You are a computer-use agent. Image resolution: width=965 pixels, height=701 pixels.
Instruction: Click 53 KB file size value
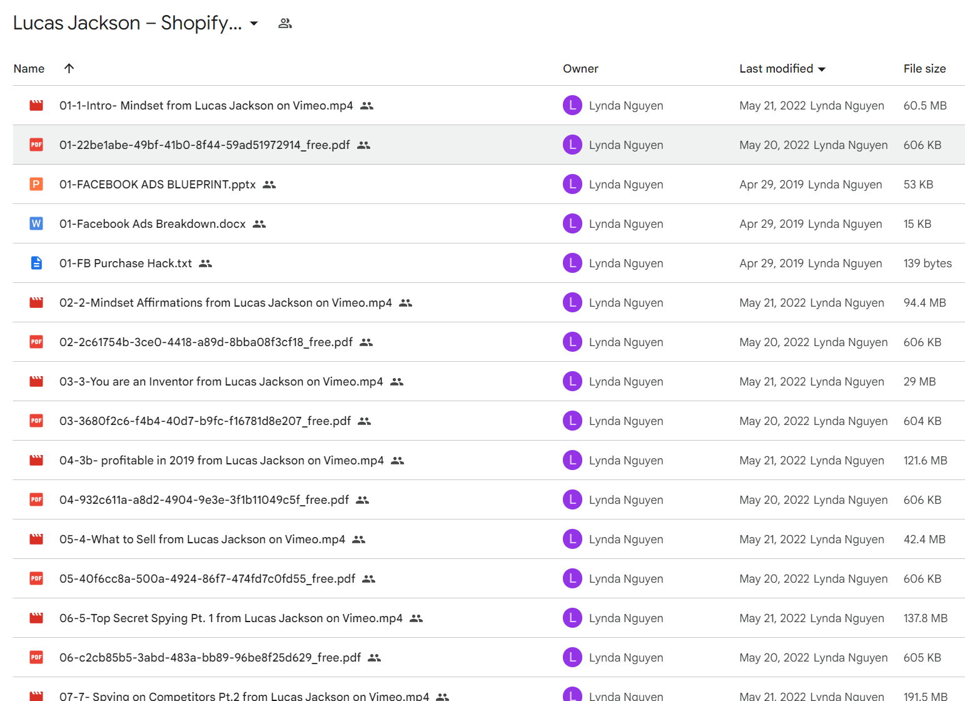(918, 185)
